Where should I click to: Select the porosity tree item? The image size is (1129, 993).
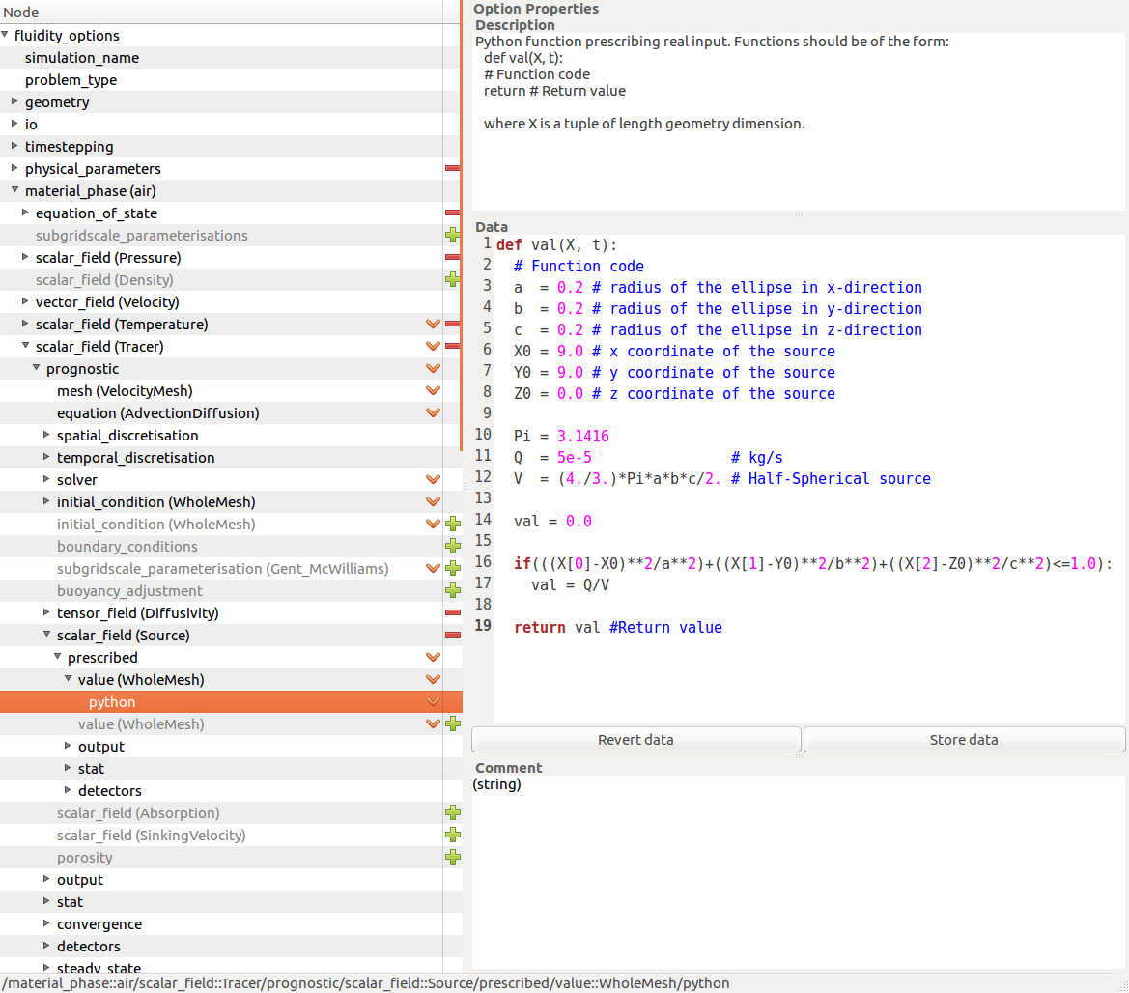point(85,858)
